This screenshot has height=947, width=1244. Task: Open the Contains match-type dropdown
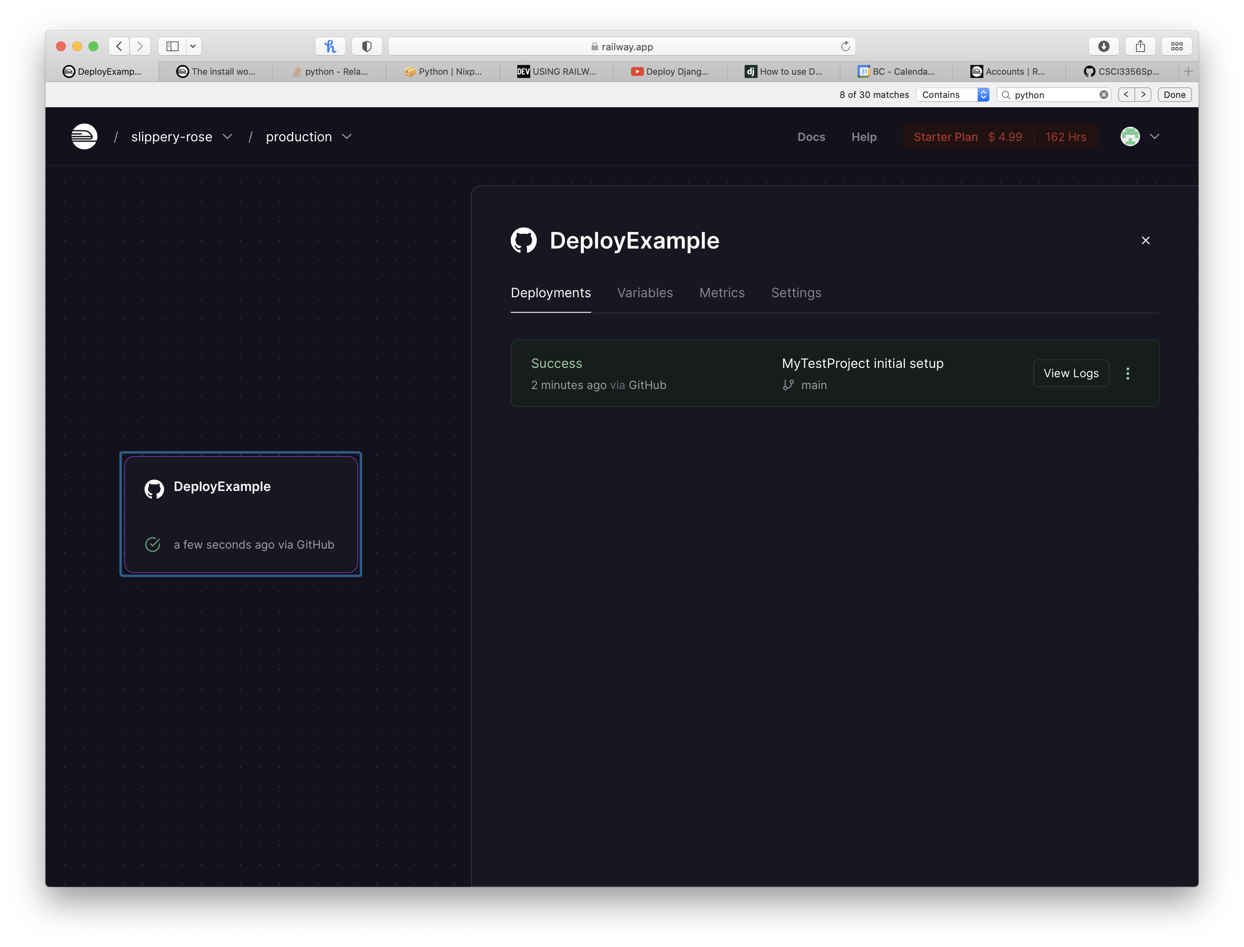(x=952, y=95)
